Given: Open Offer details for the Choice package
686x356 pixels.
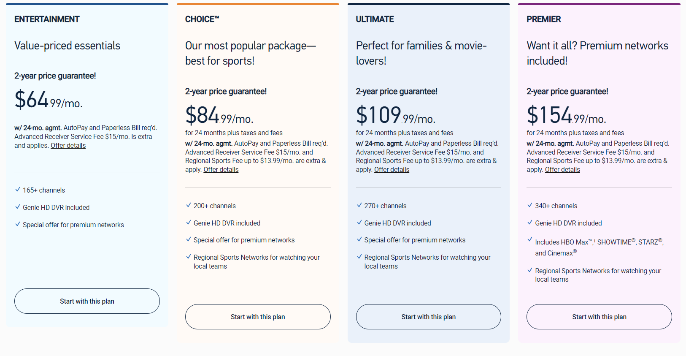Looking at the screenshot, I should pos(221,170).
